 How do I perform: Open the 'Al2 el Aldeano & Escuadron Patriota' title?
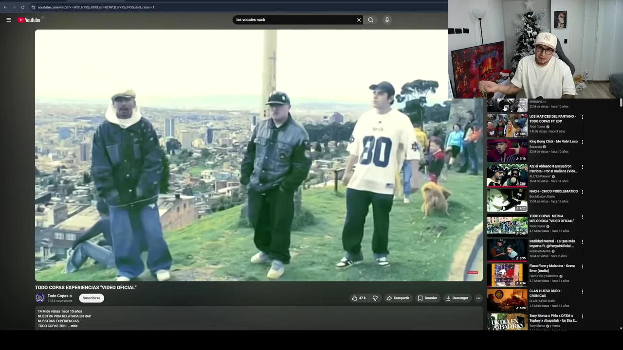coord(553,169)
